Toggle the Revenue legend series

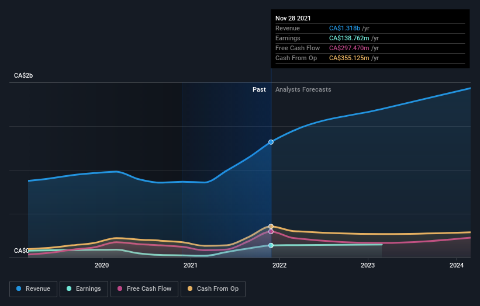(33, 289)
